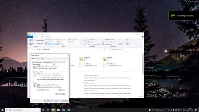Open Windows Start menu

pos(2,110)
